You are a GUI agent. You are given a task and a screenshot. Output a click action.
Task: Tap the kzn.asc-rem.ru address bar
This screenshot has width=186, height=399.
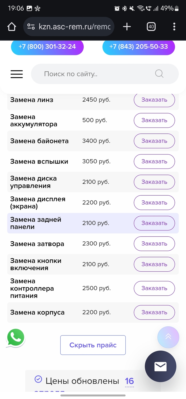(74, 27)
